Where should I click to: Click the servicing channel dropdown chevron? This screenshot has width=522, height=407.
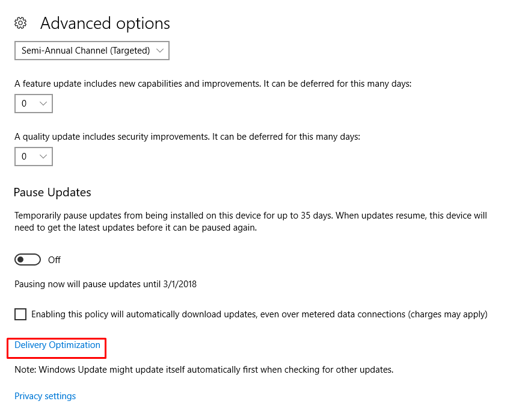coord(160,51)
